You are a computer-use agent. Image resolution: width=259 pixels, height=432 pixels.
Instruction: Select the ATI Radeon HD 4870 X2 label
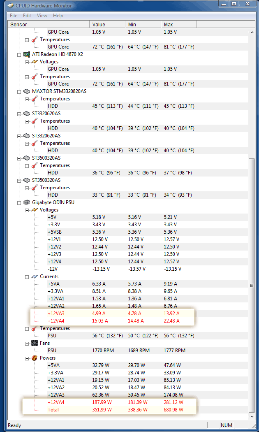pos(57,54)
